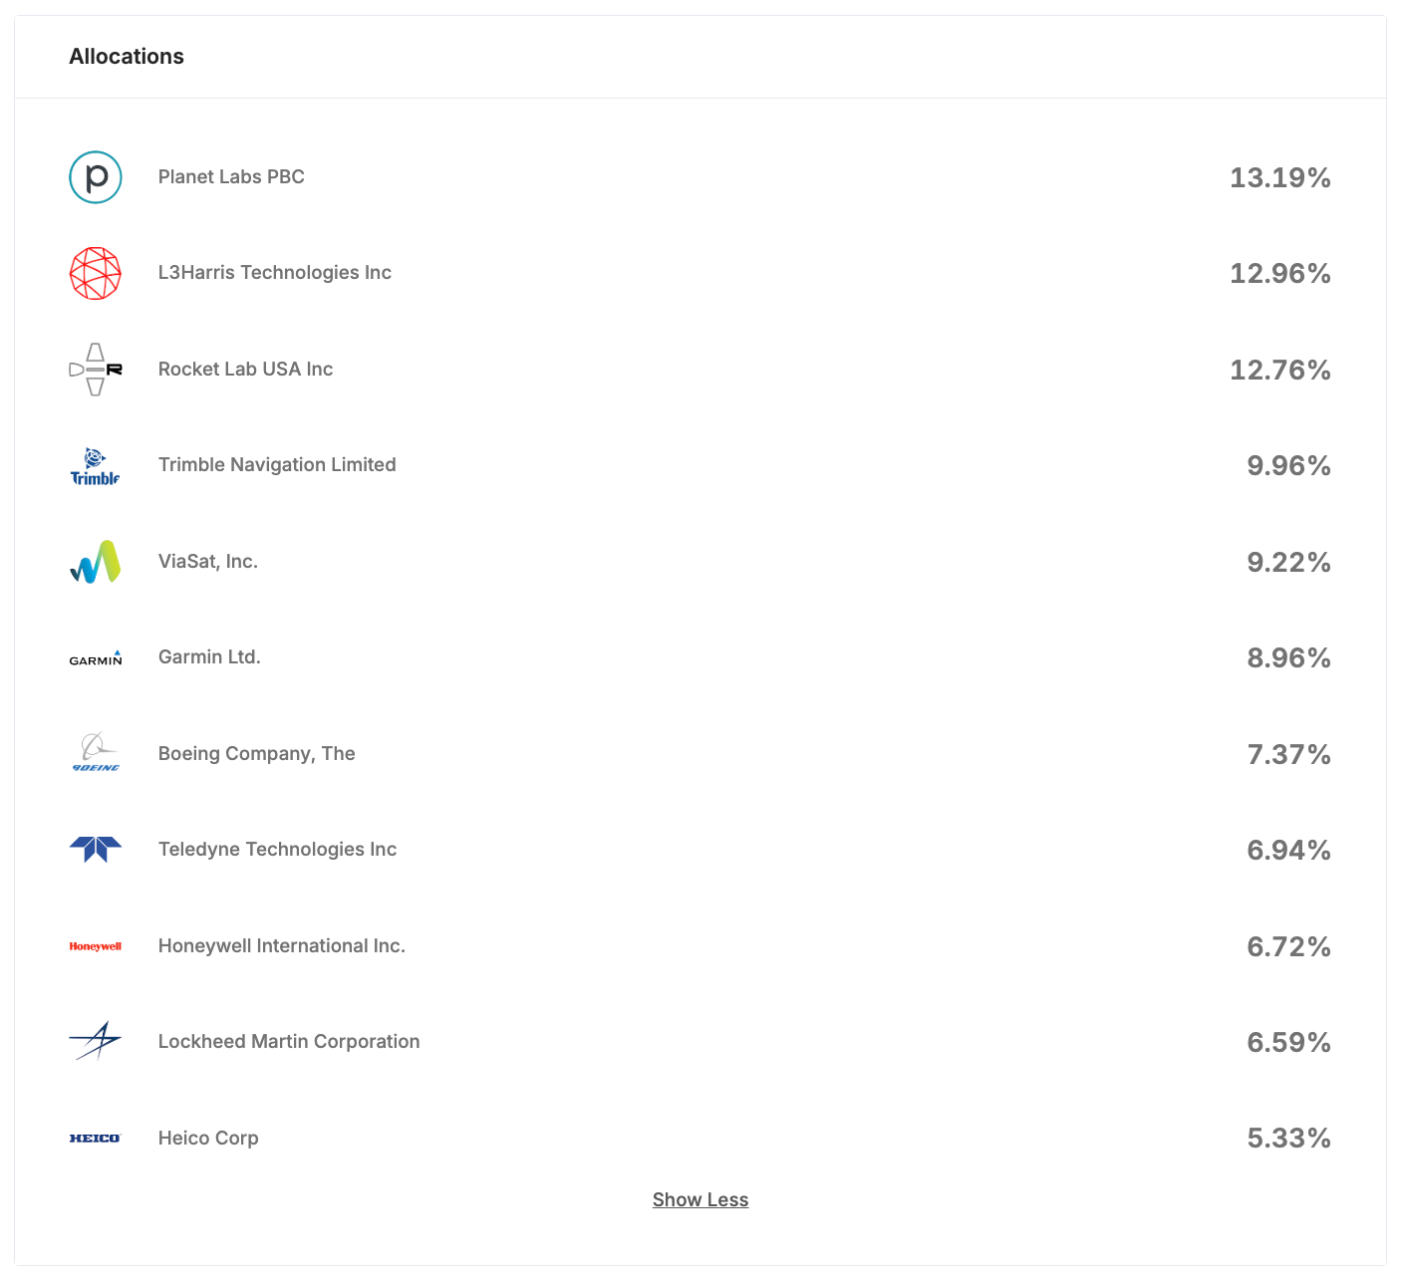
Task: Click the blue Teledyne logo
Action: pos(96,850)
